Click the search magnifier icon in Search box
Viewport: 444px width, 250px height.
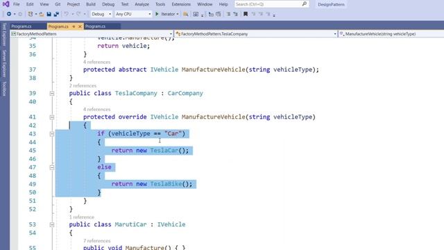click(x=305, y=4)
